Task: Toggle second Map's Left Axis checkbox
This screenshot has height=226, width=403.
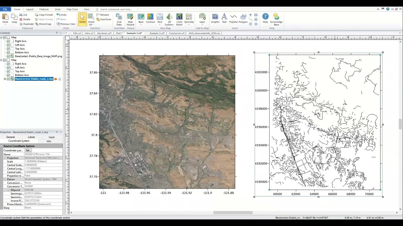Action: (x=9, y=67)
